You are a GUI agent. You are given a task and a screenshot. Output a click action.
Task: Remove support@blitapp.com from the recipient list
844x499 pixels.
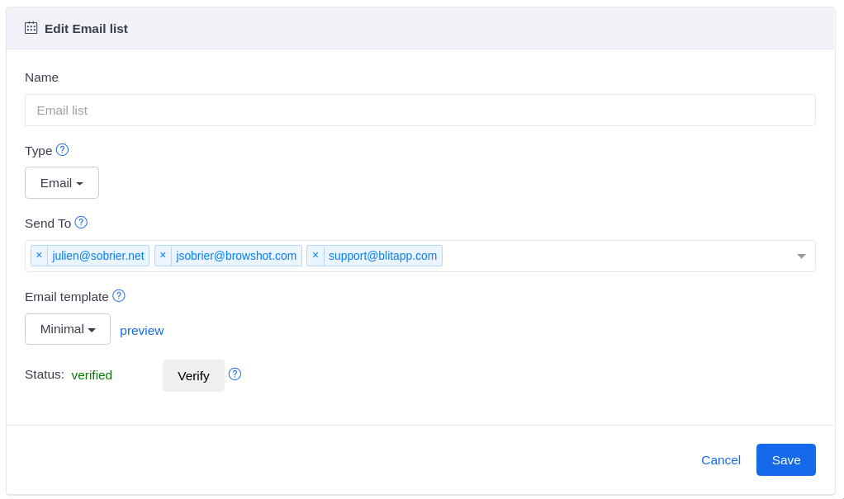[x=315, y=255]
